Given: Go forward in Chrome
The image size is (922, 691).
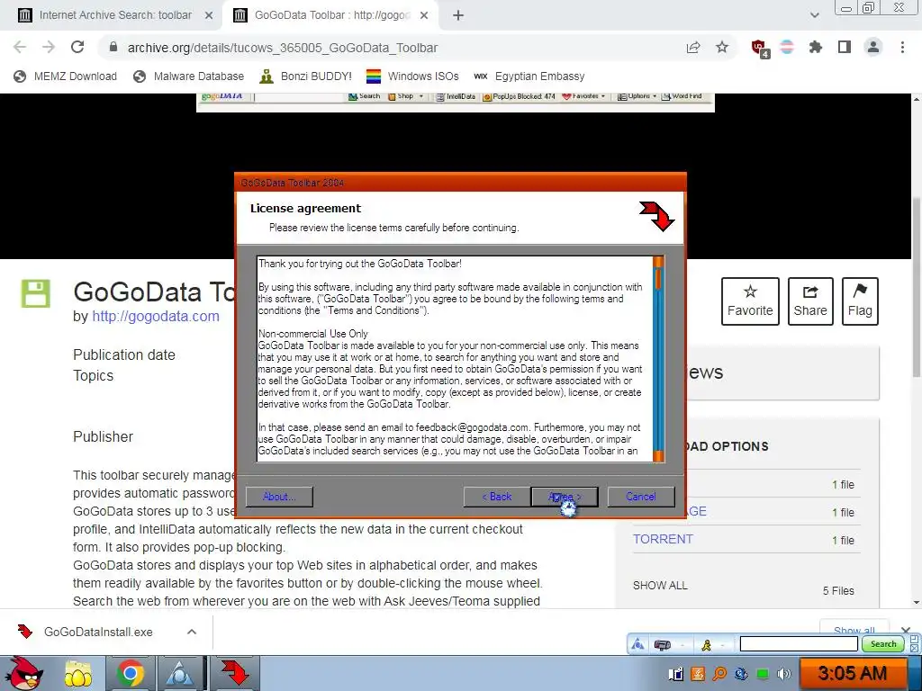Looking at the screenshot, I should click(x=49, y=48).
